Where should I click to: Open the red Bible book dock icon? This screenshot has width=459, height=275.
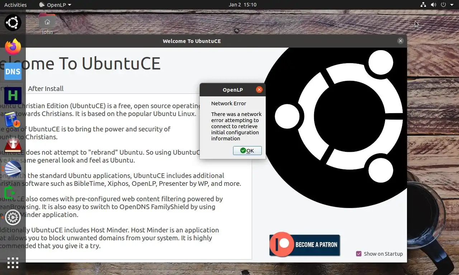click(x=13, y=144)
